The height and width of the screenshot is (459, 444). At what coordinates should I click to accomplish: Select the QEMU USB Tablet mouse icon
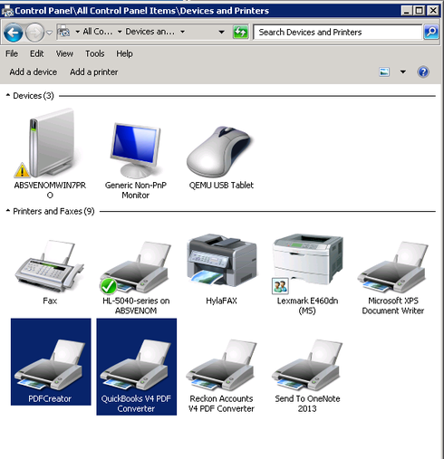(219, 152)
